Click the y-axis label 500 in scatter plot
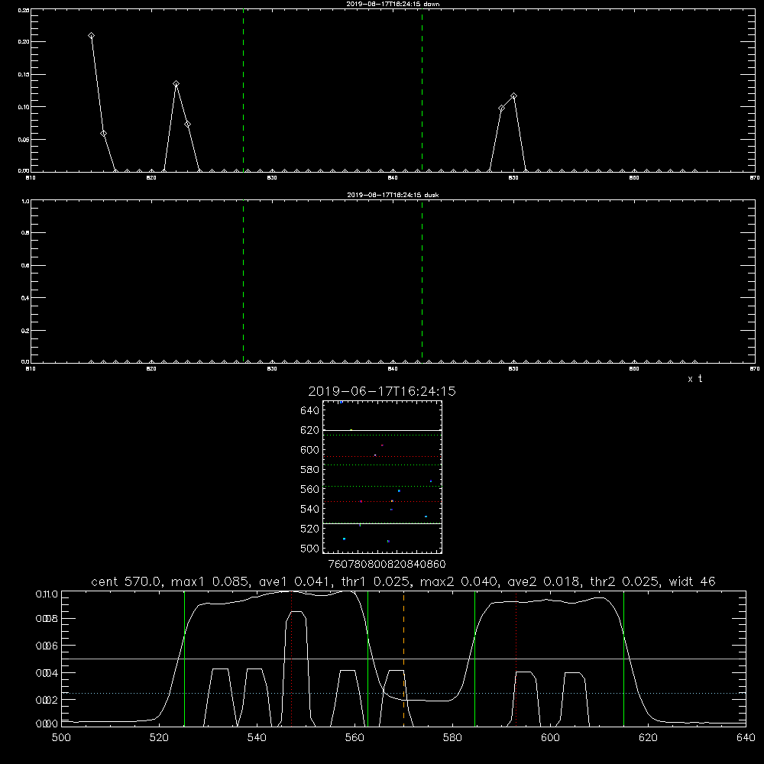 click(x=310, y=548)
